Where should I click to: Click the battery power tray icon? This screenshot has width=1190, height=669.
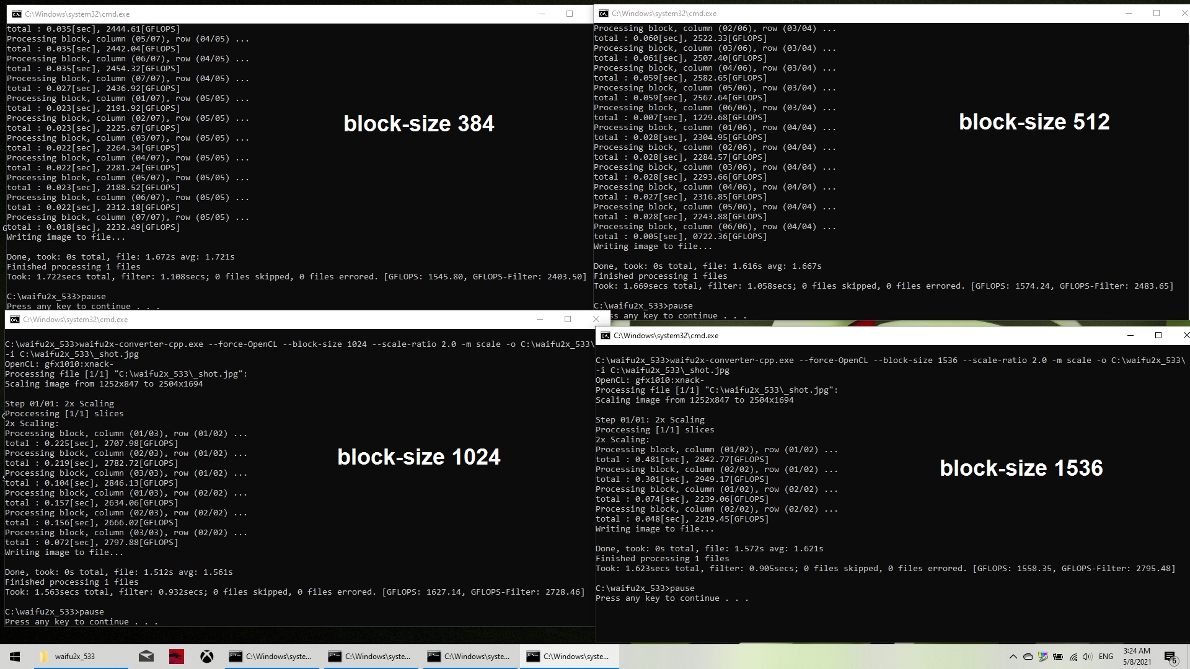[x=1058, y=657]
